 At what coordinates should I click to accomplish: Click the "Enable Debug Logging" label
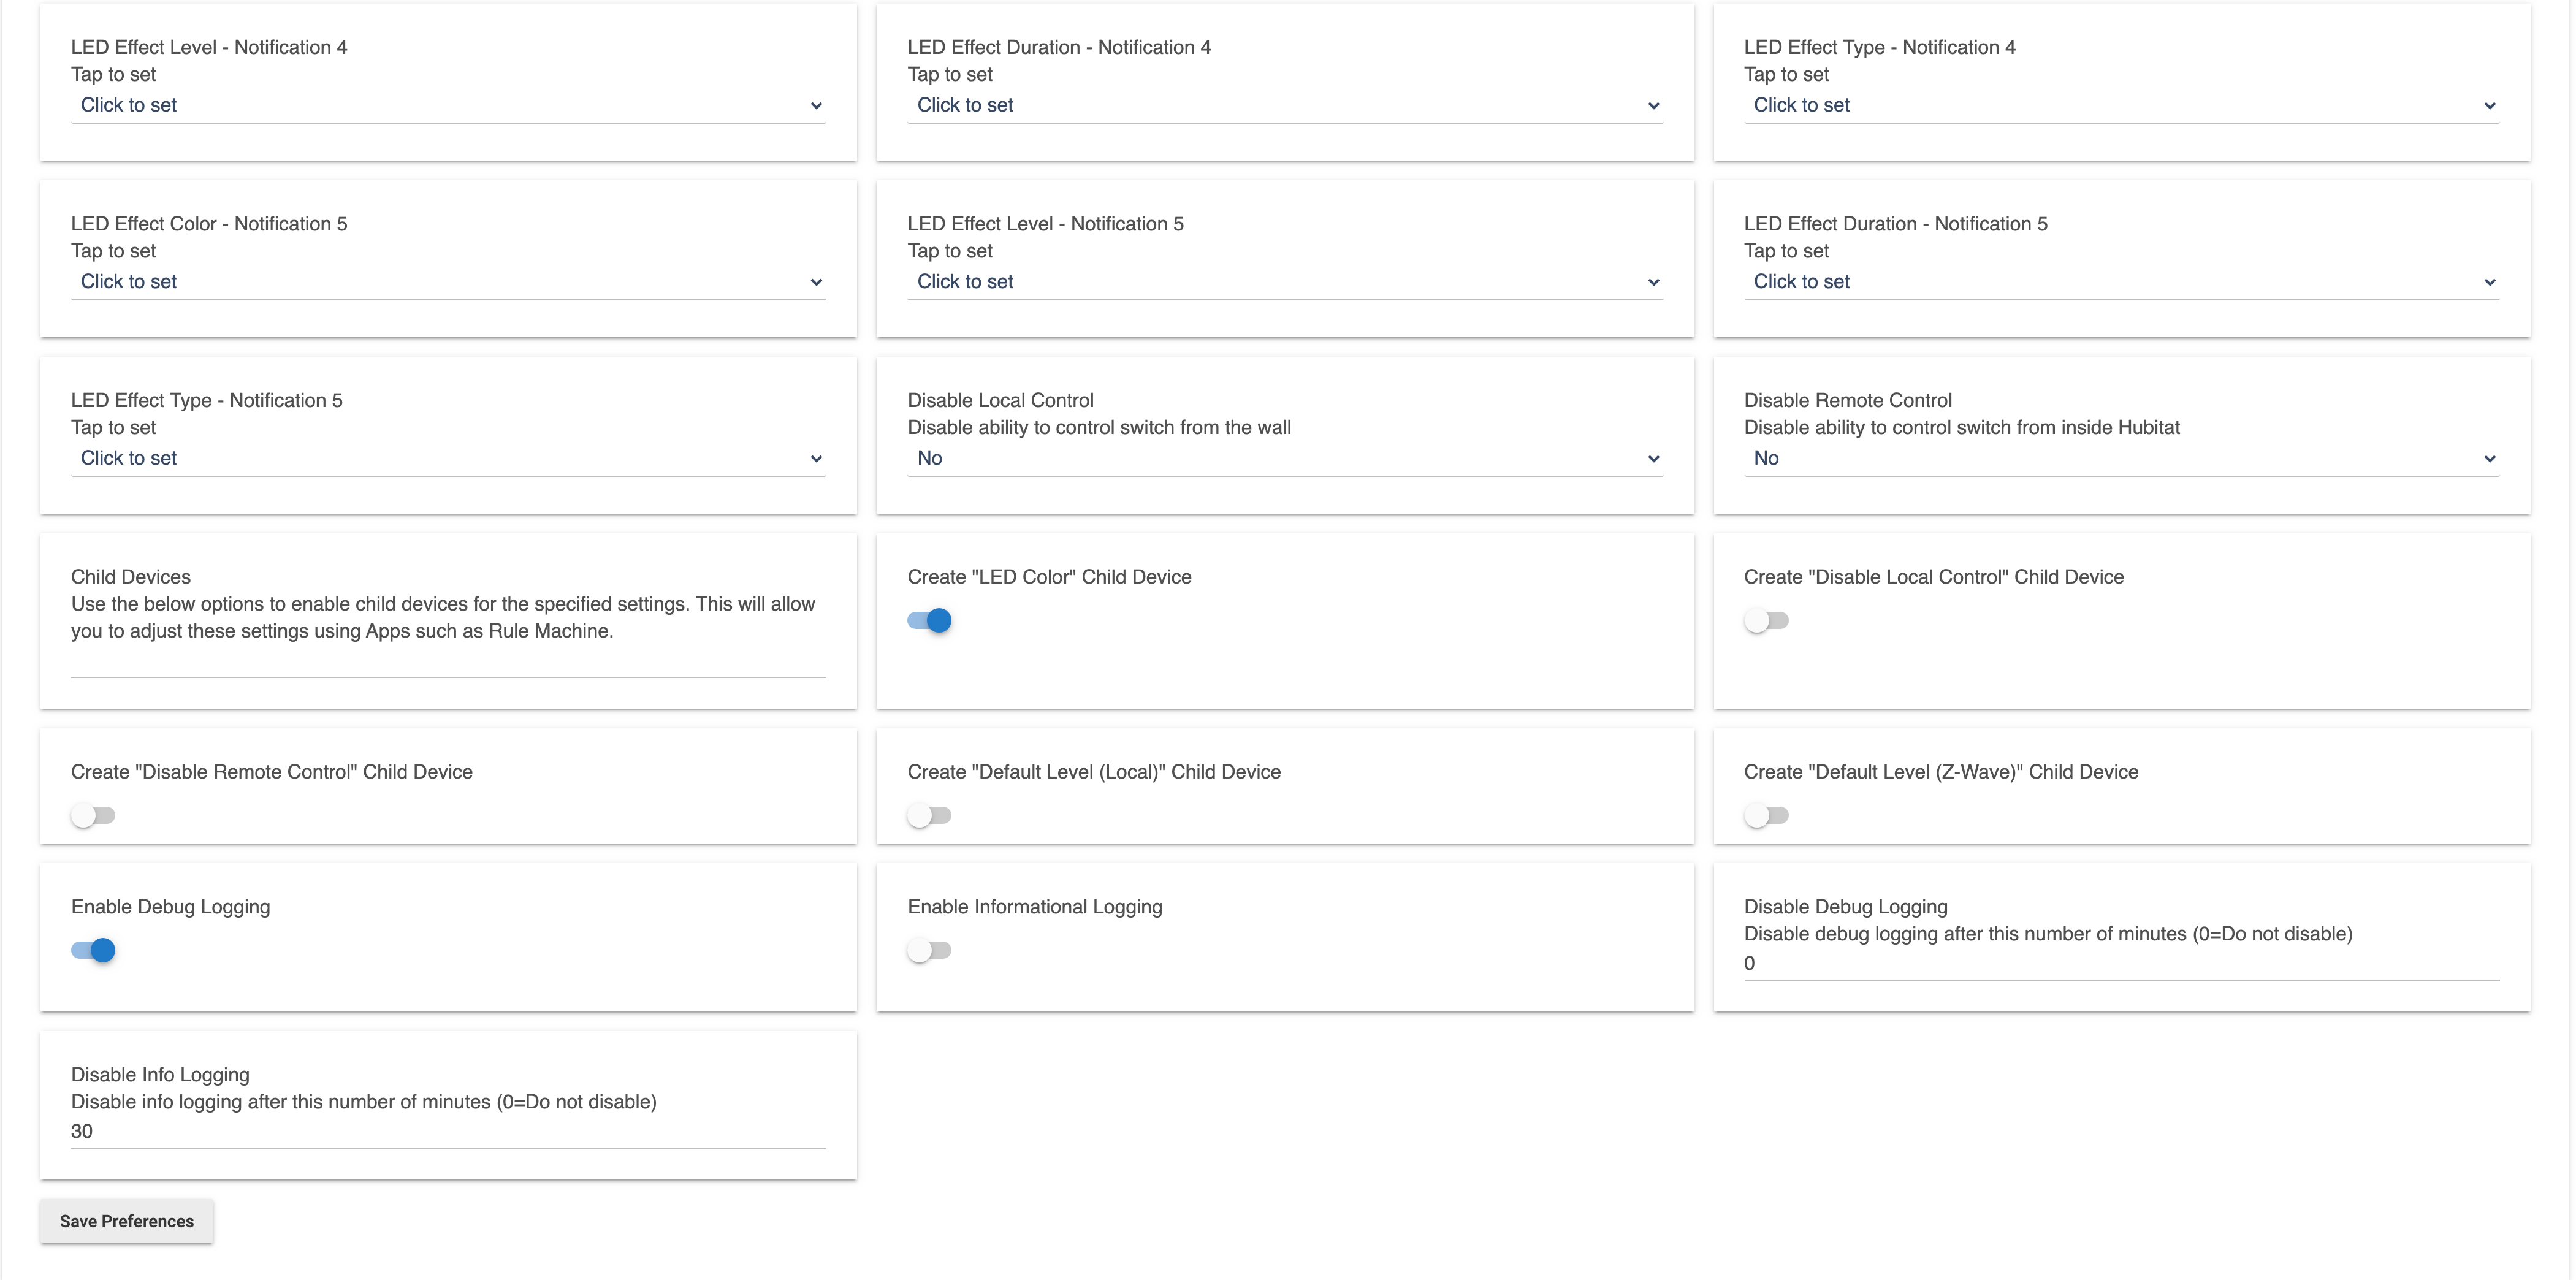point(171,907)
